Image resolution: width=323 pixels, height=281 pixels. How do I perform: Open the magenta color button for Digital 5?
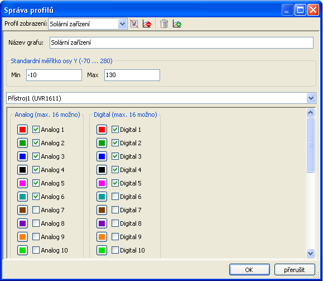click(102, 183)
